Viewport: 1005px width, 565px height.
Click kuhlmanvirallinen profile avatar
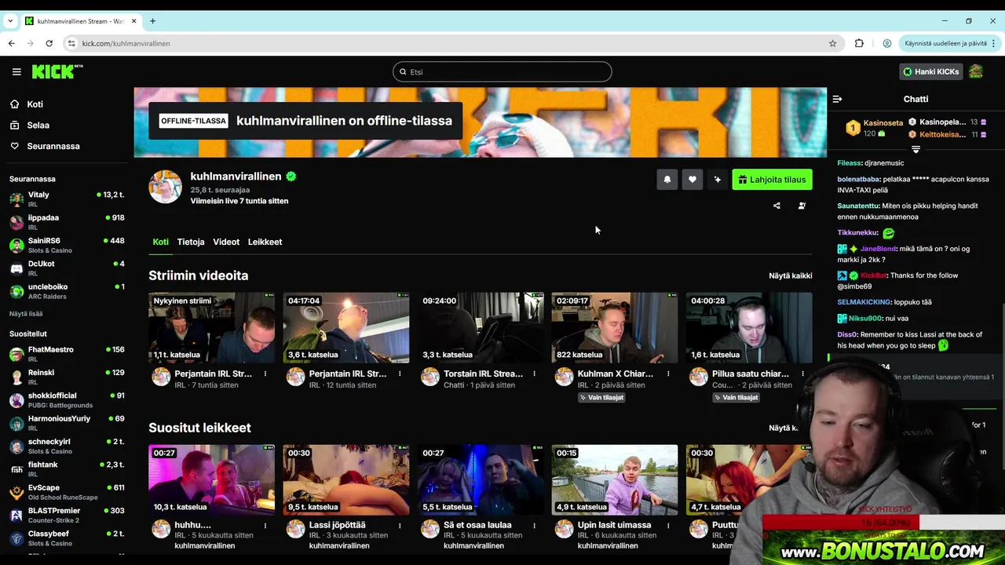click(166, 187)
